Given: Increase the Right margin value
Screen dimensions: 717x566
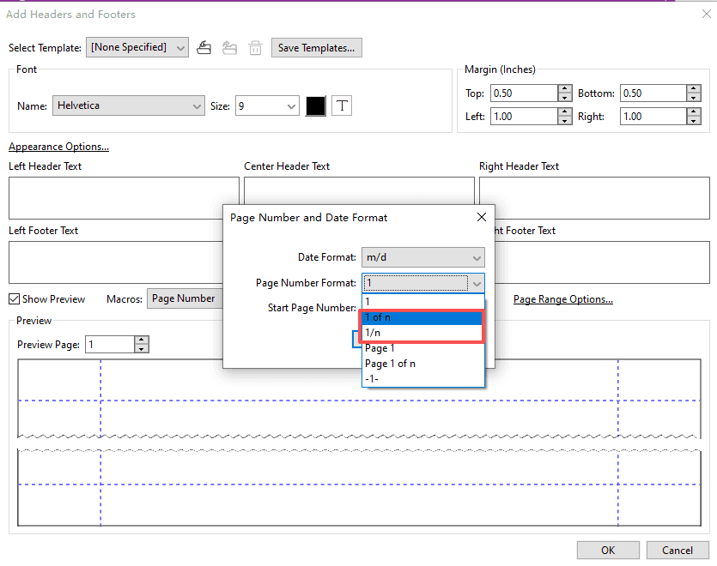Looking at the screenshot, I should (694, 112).
